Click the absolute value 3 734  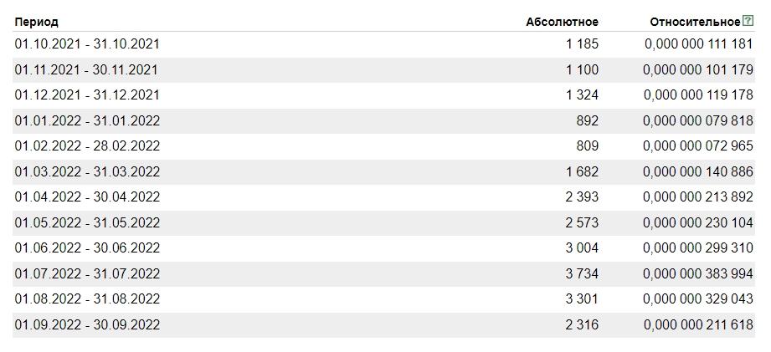pos(582,274)
